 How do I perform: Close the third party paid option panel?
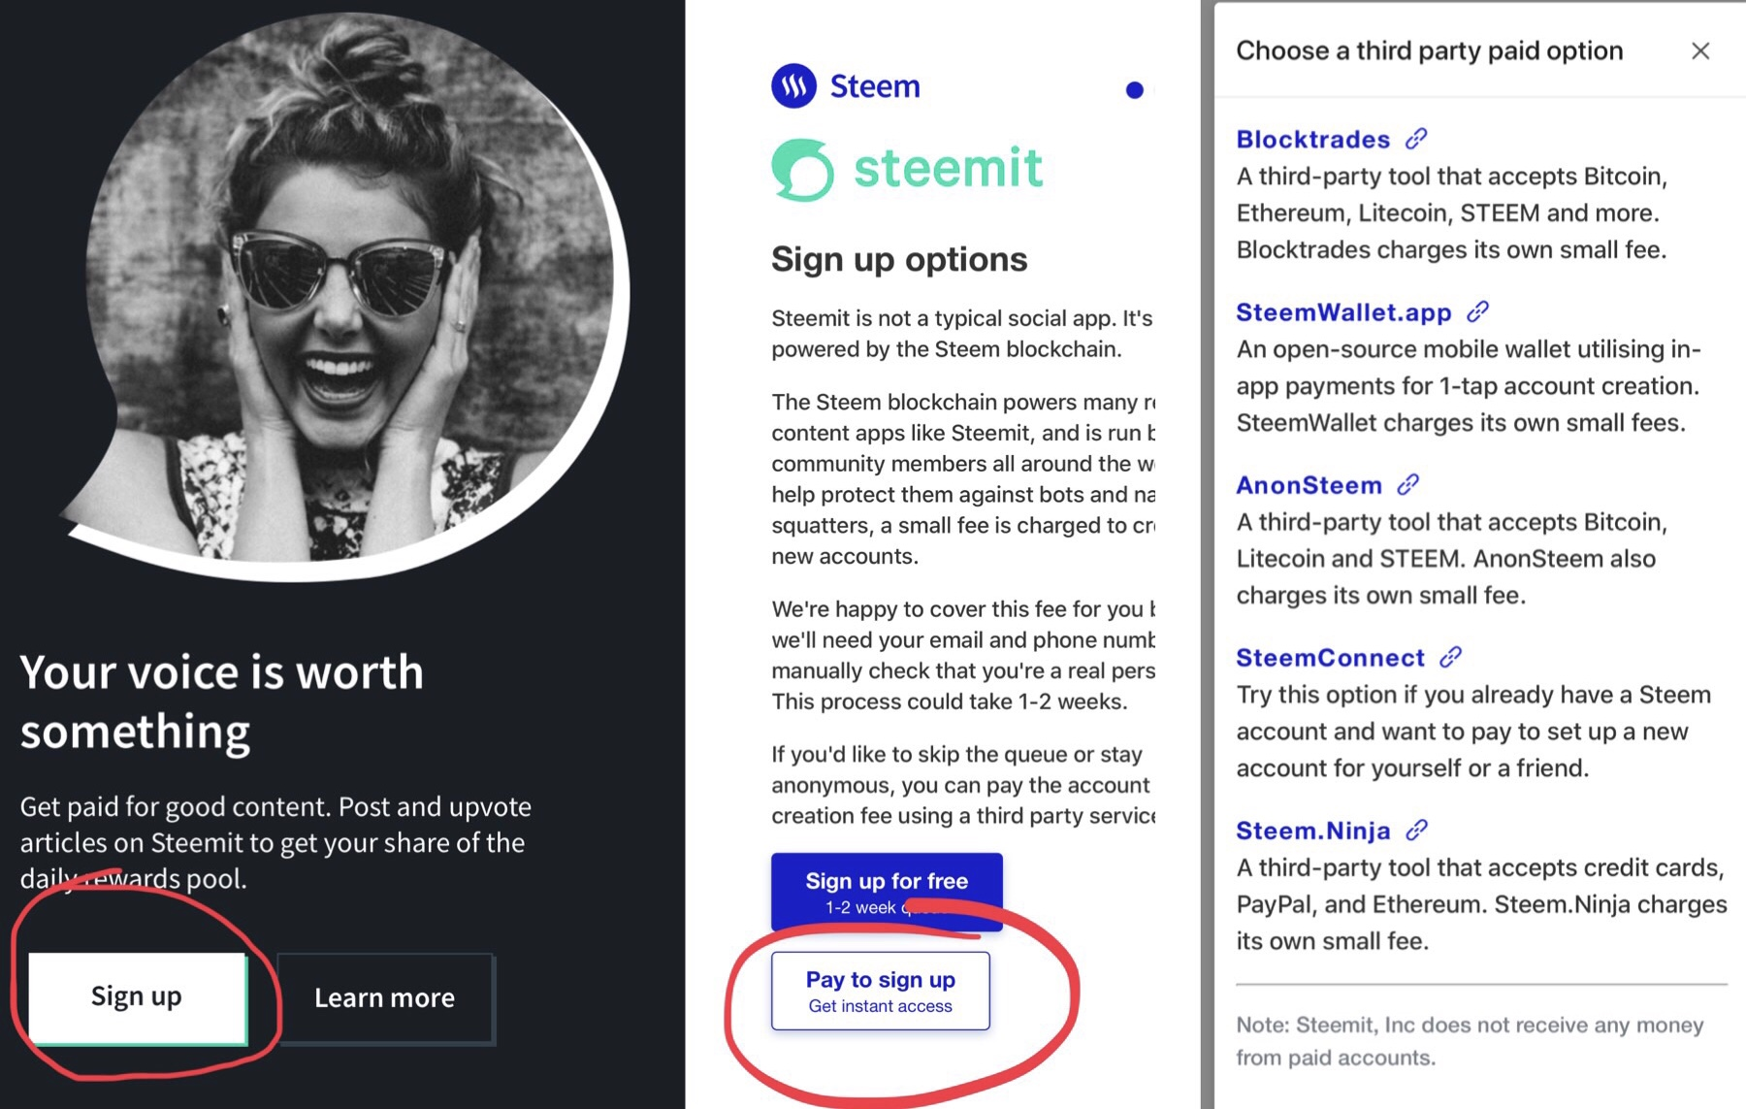[x=1700, y=50]
